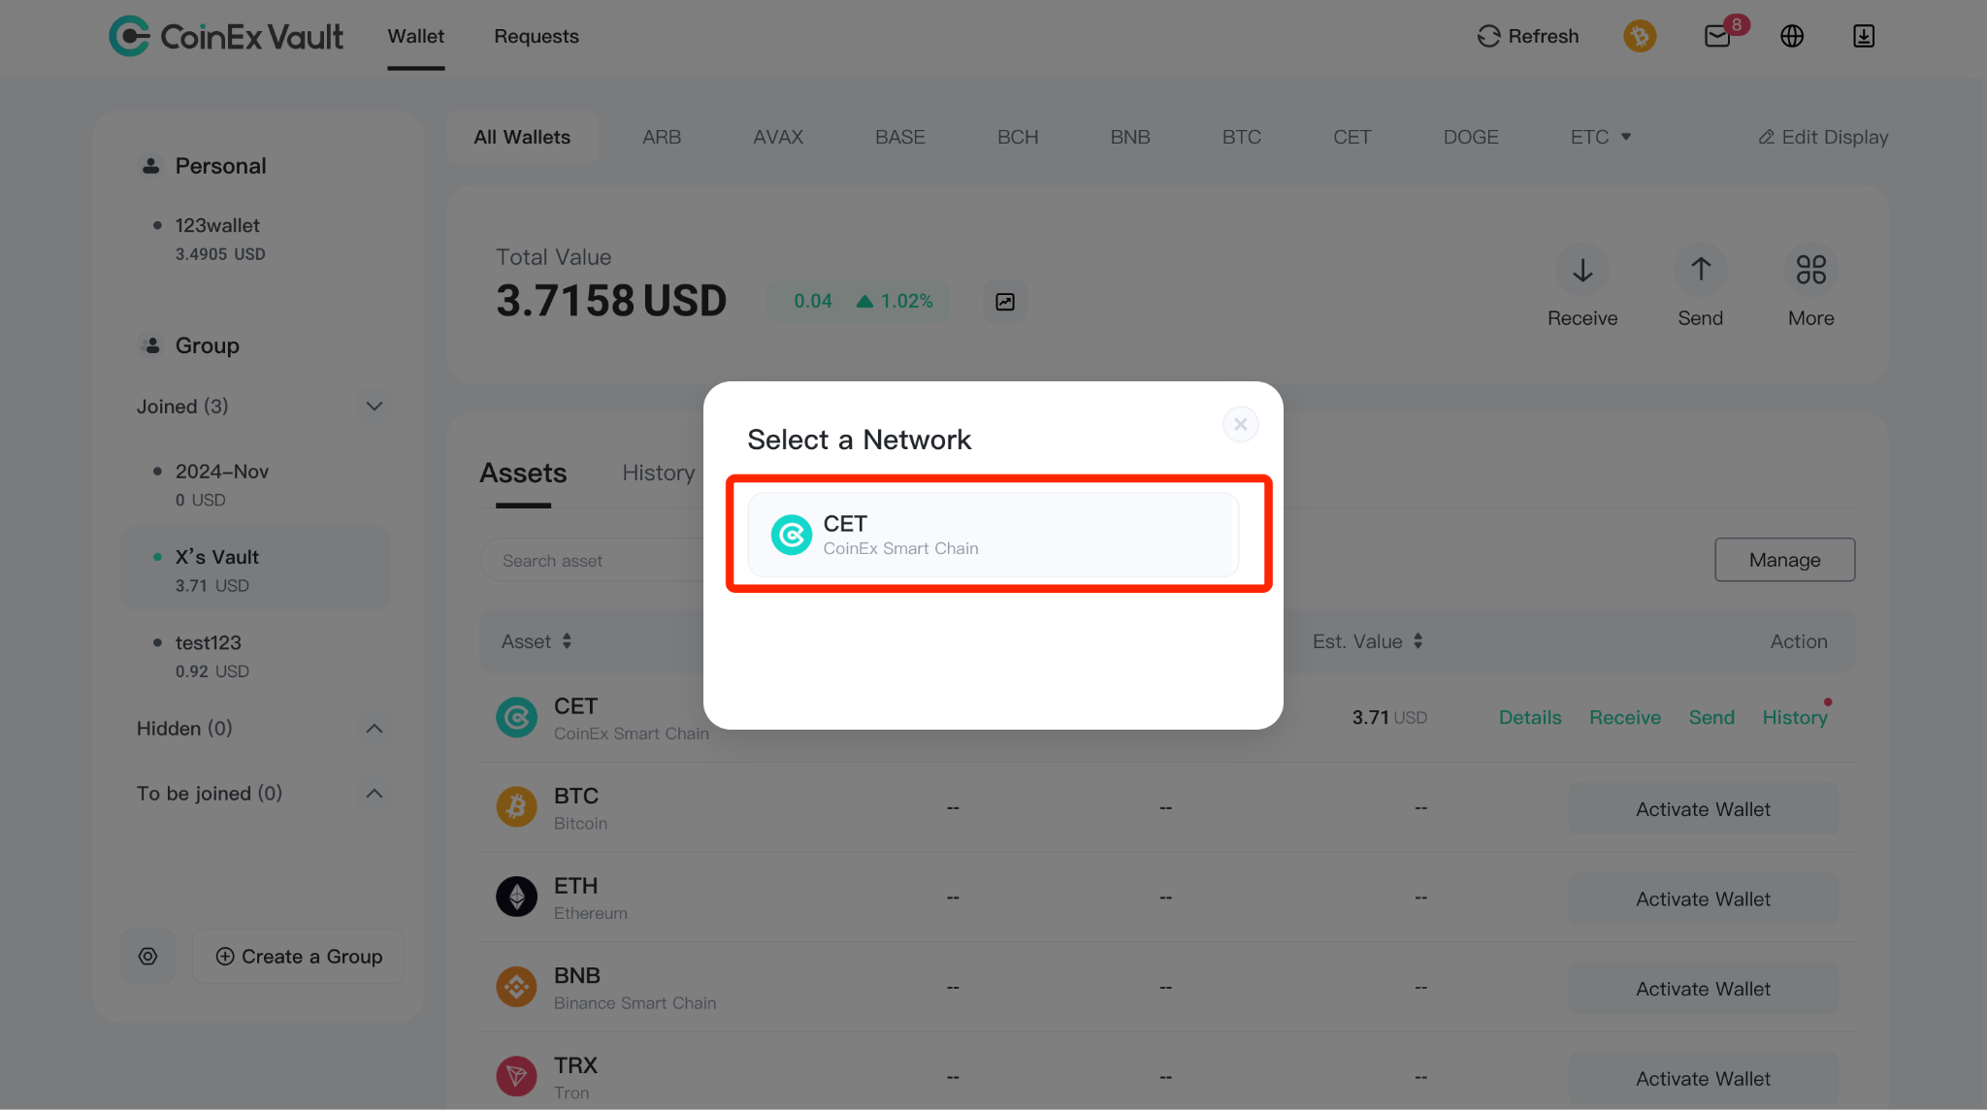Expand the To be joined (0) section
Screen dimensions: 1987x1110
click(x=375, y=794)
